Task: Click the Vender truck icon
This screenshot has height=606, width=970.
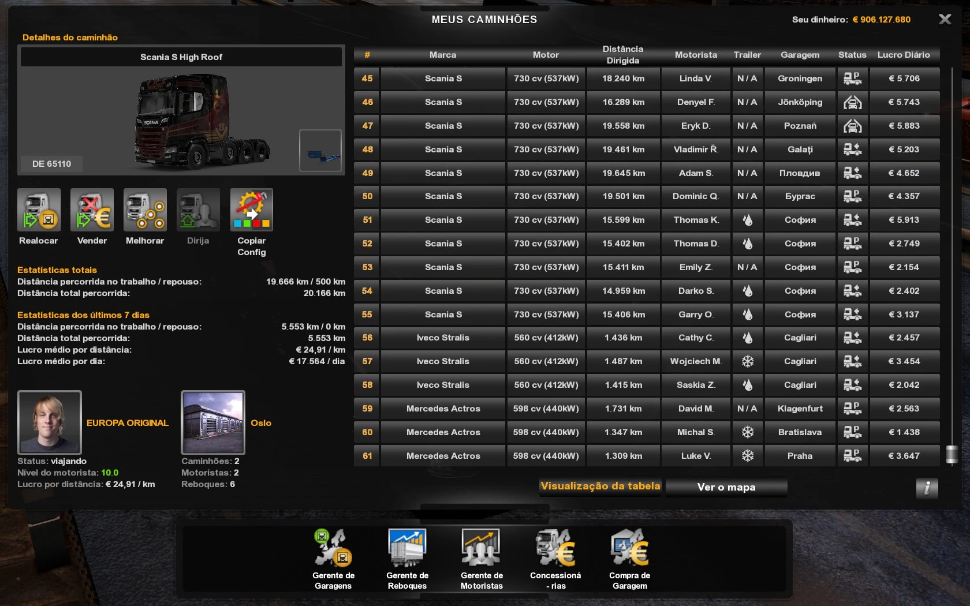Action: click(92, 210)
